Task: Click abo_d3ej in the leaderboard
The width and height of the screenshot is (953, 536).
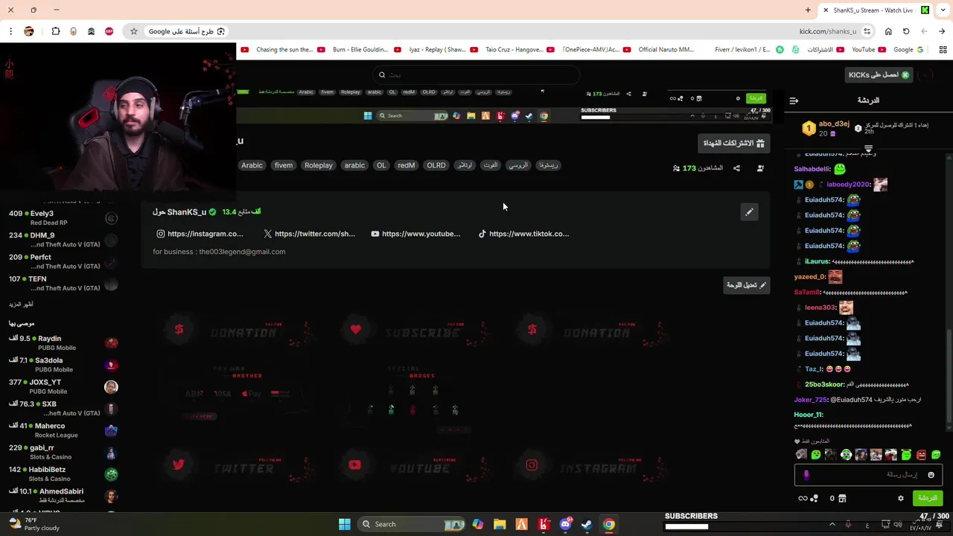Action: (x=834, y=124)
